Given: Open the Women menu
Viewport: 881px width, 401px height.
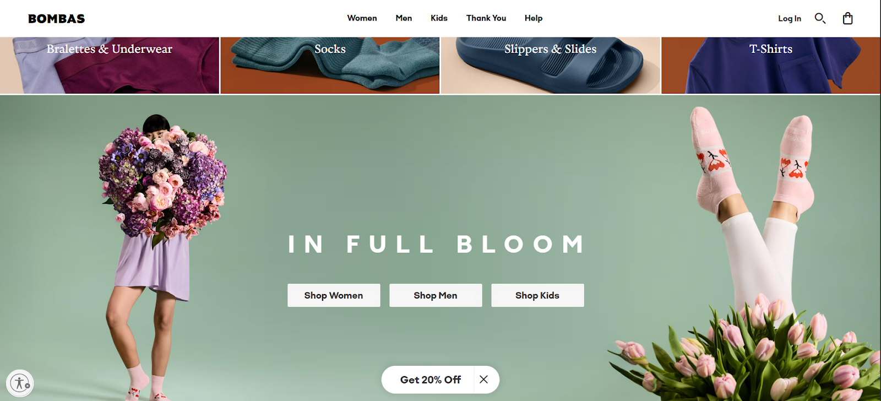Looking at the screenshot, I should [362, 18].
